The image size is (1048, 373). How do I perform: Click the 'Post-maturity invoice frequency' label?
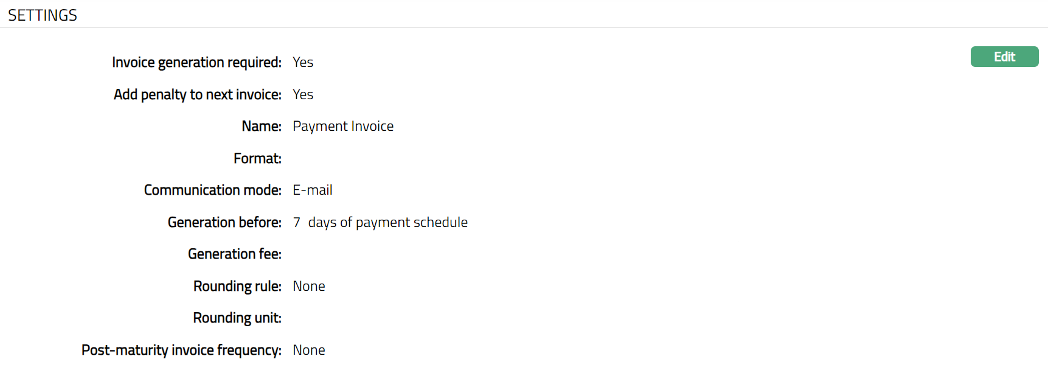(x=181, y=350)
